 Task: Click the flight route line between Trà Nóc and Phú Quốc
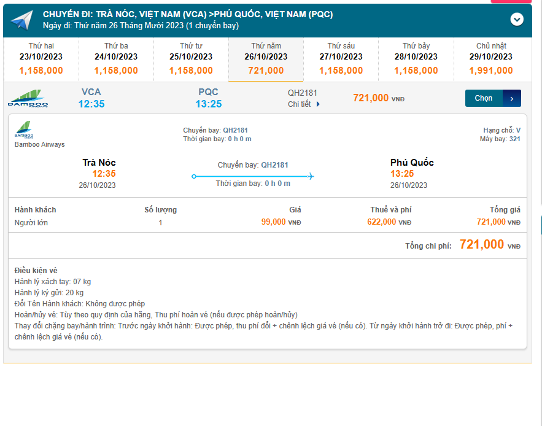click(253, 176)
